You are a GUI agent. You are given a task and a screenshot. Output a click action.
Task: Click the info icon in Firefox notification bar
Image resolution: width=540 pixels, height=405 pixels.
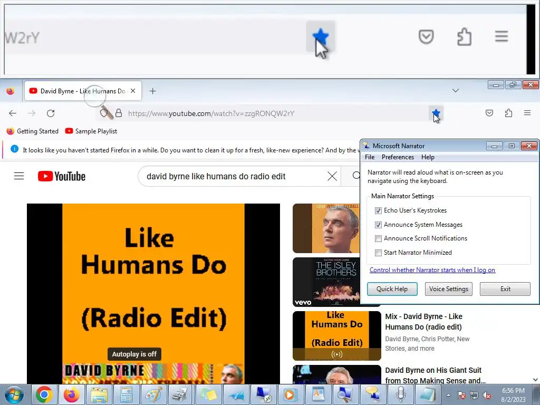(14, 149)
